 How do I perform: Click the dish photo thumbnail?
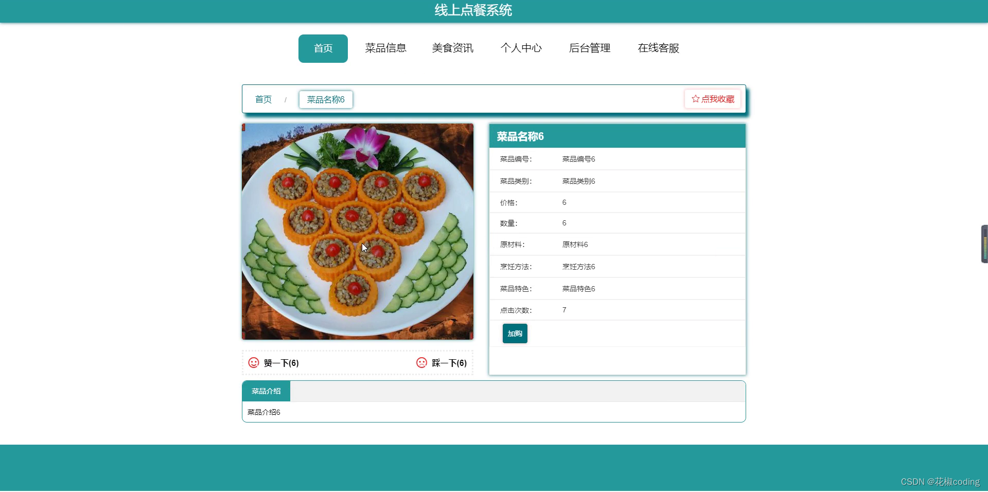point(357,231)
